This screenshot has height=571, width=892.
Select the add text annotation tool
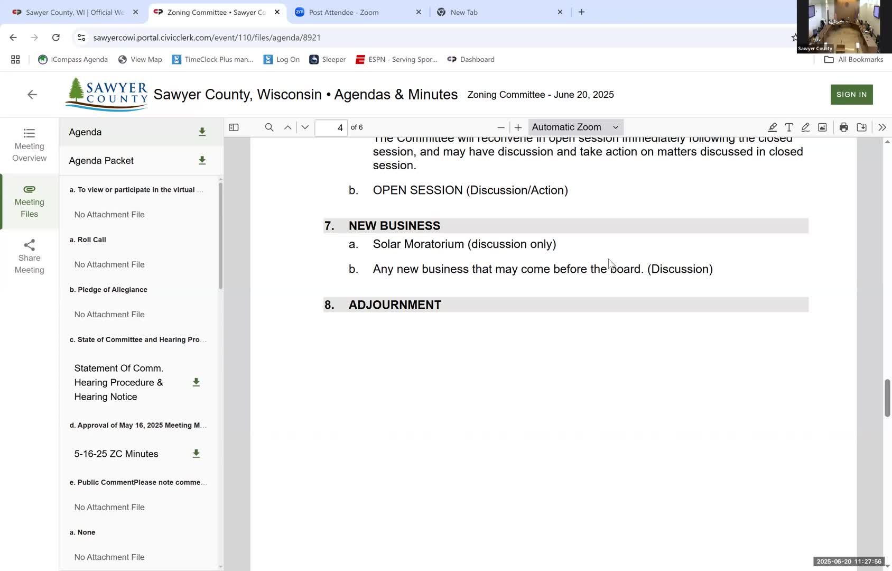click(x=789, y=127)
